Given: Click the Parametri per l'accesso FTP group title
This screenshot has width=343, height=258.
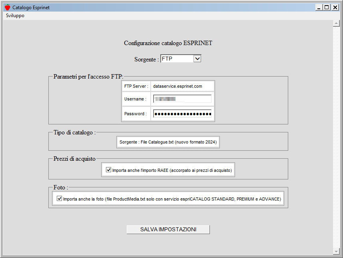Looking at the screenshot, I should 88,77.
